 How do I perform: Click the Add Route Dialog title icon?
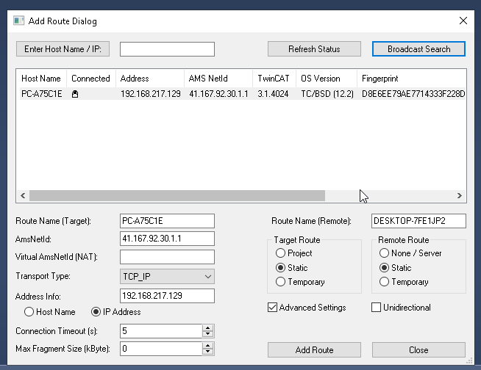(x=18, y=21)
